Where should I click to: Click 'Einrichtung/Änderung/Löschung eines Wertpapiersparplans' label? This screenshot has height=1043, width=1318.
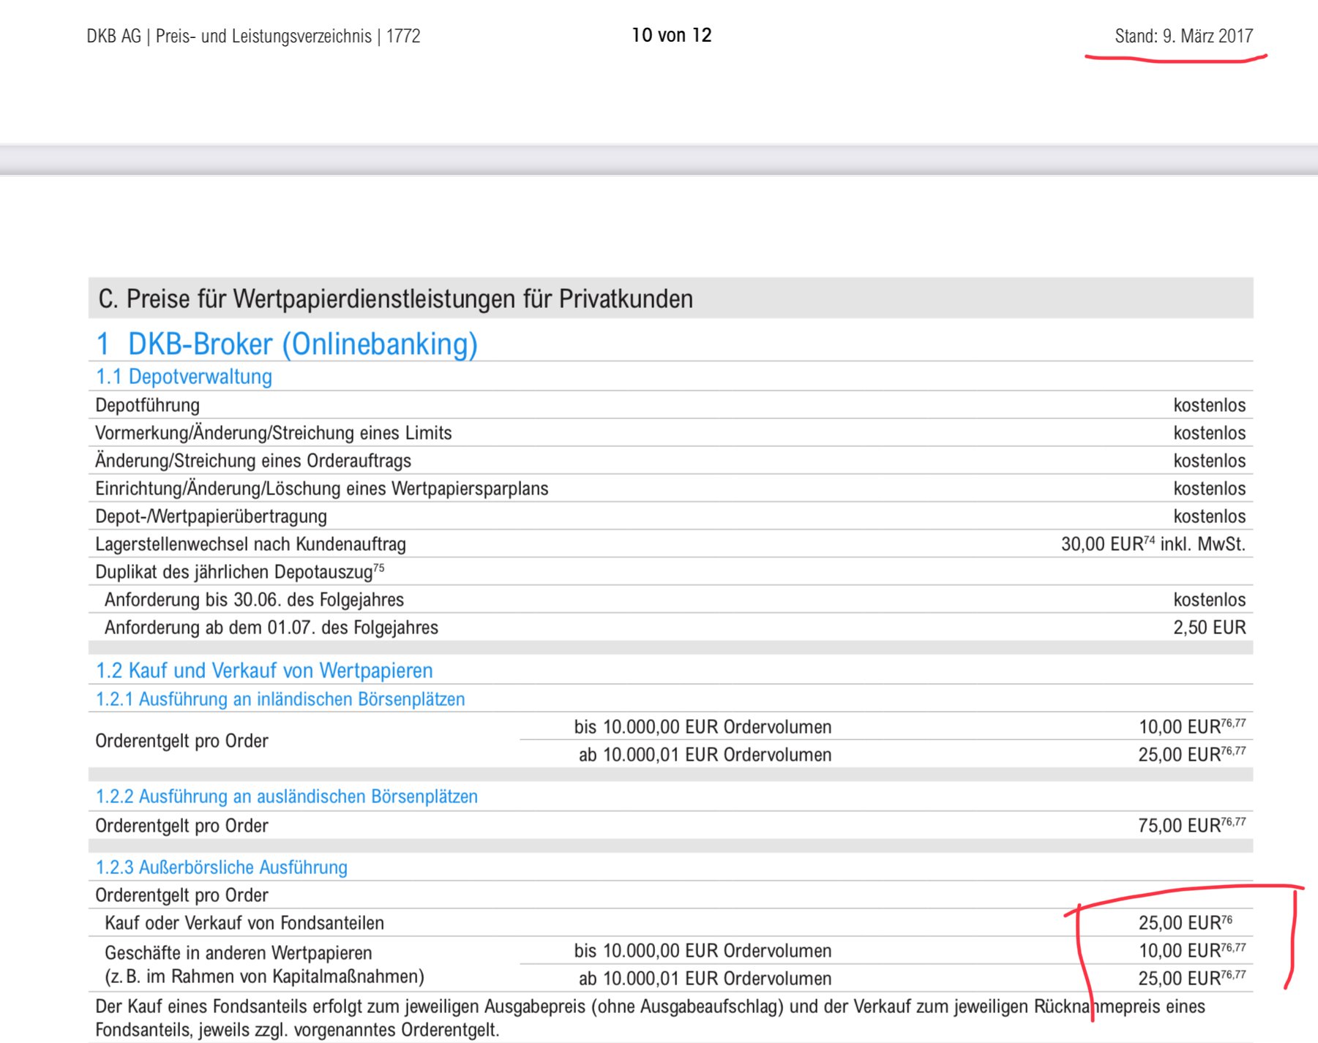[x=321, y=488]
